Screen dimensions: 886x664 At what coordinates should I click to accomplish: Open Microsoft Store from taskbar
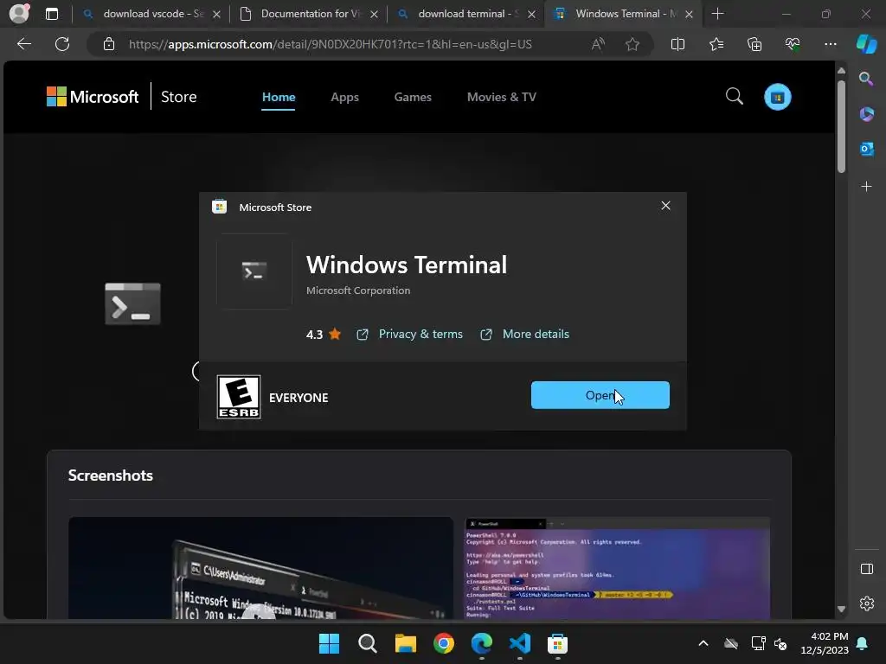pos(557,643)
